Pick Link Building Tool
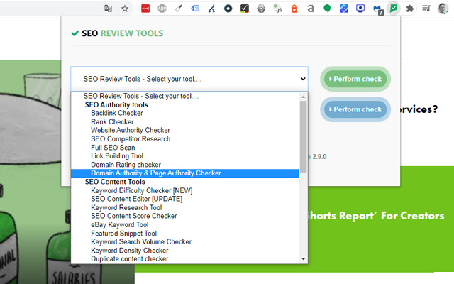The width and height of the screenshot is (454, 284). point(184,156)
